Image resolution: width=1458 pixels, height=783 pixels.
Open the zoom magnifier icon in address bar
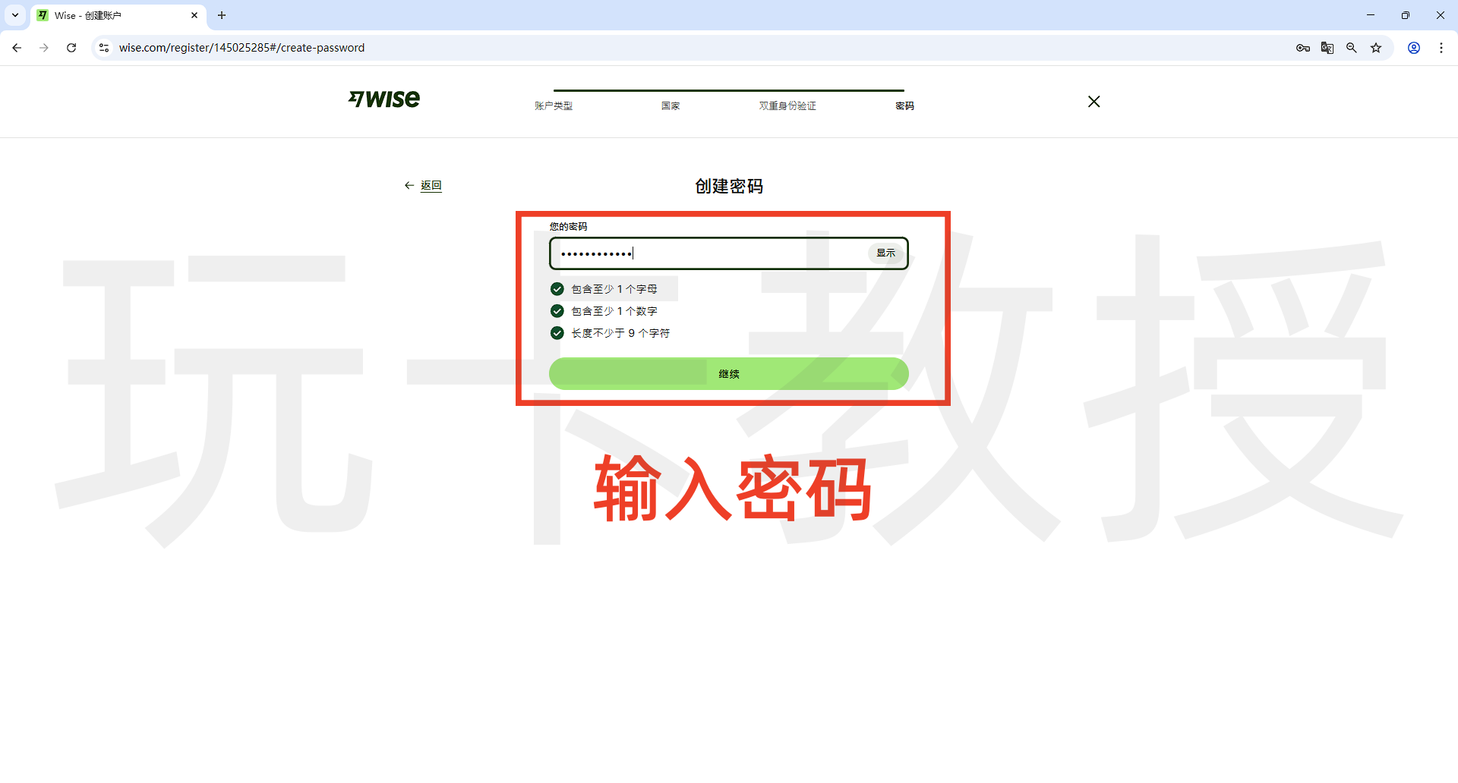coord(1352,48)
